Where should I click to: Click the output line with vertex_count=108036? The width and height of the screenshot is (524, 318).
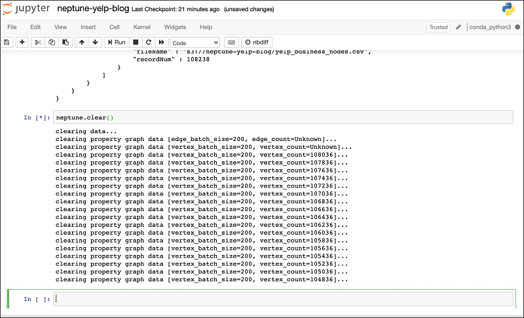point(202,155)
